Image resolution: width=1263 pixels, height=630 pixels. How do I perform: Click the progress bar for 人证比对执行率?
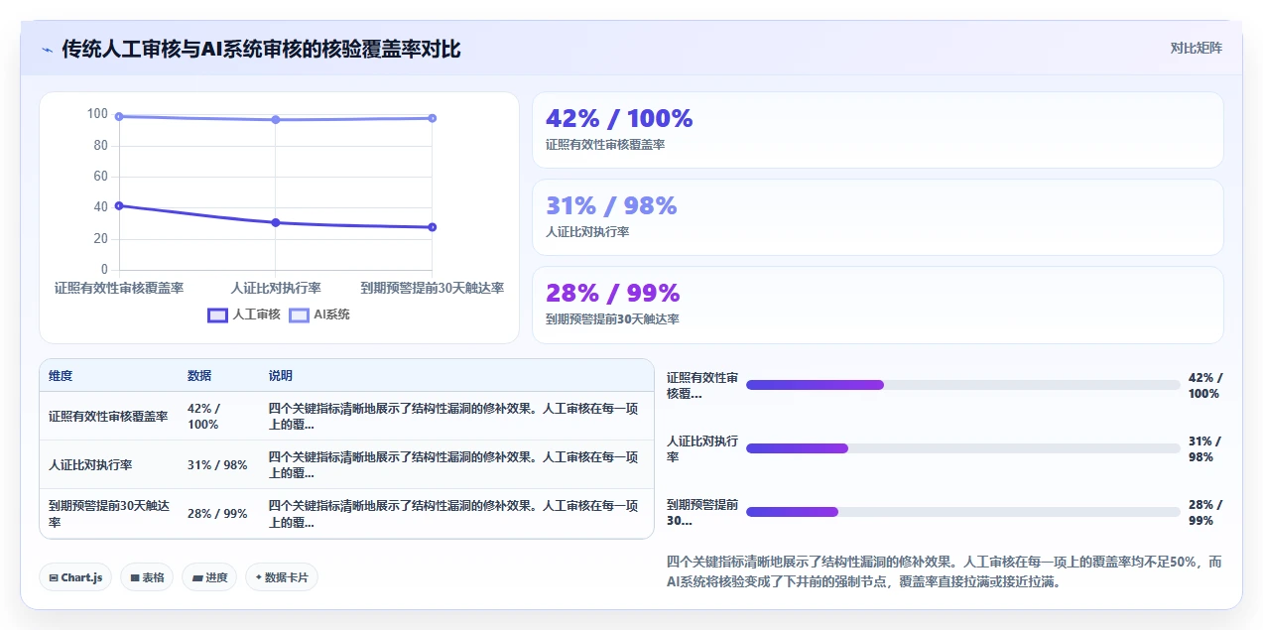point(962,448)
